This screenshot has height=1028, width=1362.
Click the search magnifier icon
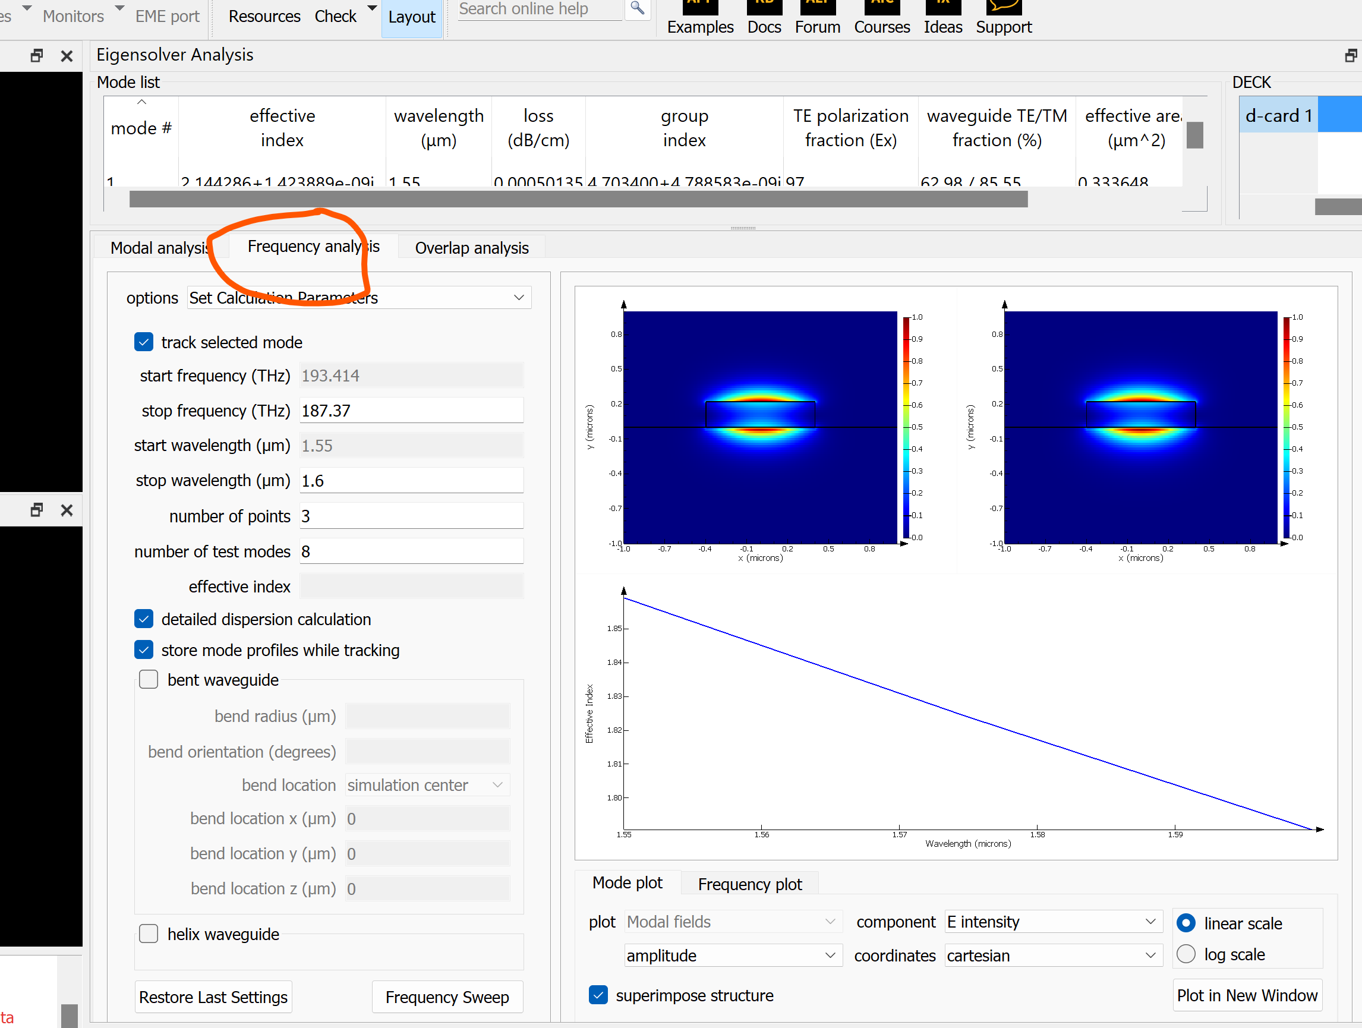(x=637, y=9)
